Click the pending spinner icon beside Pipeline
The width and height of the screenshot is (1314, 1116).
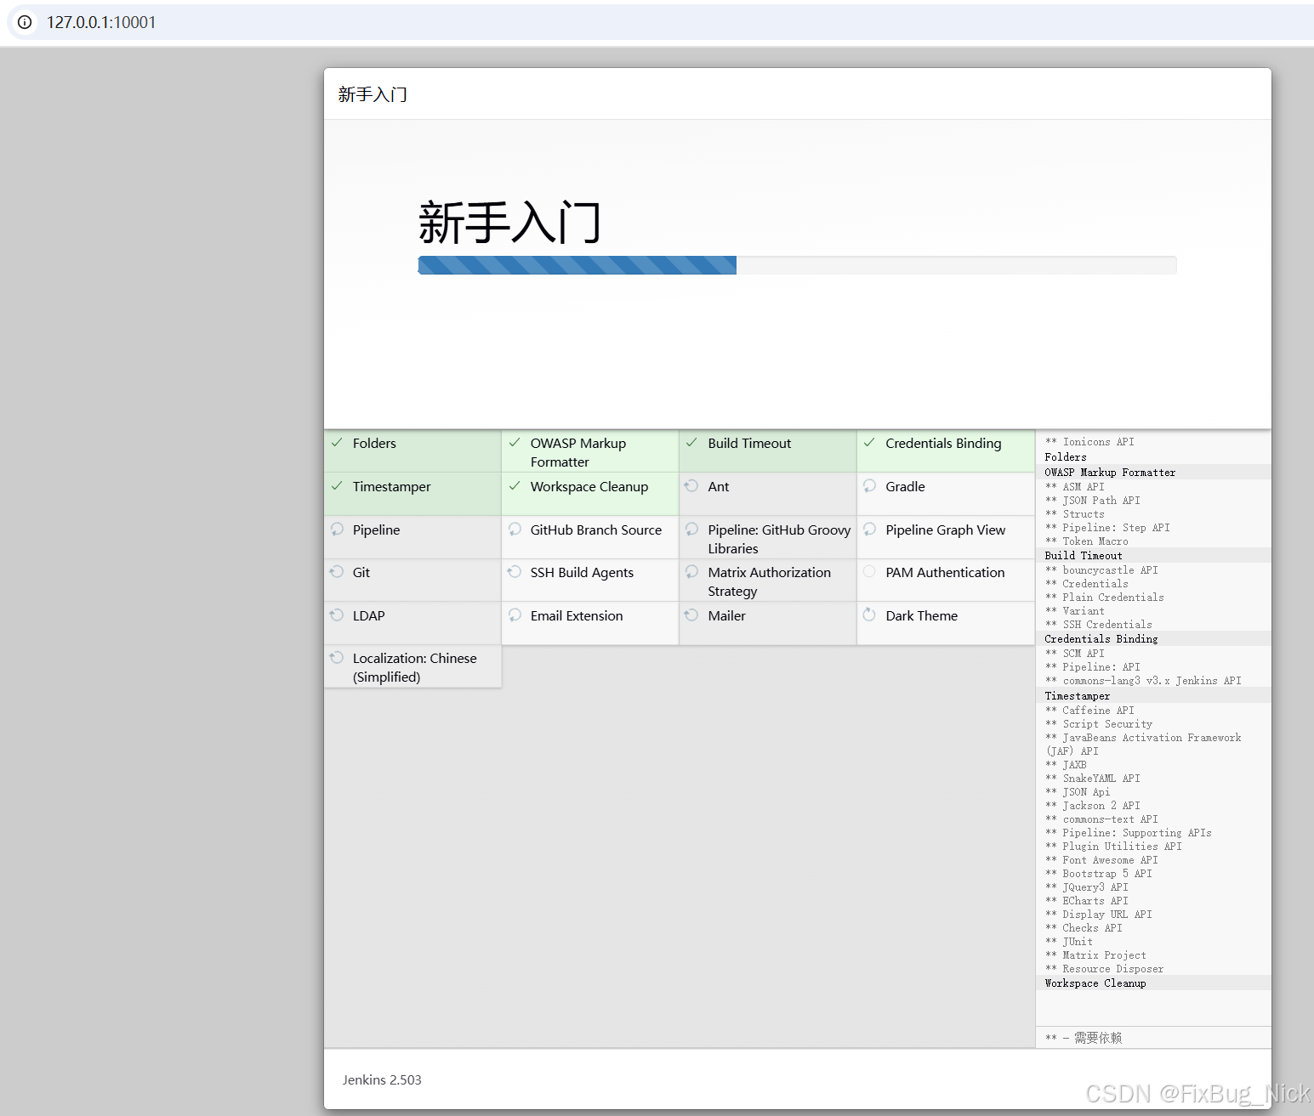[337, 529]
